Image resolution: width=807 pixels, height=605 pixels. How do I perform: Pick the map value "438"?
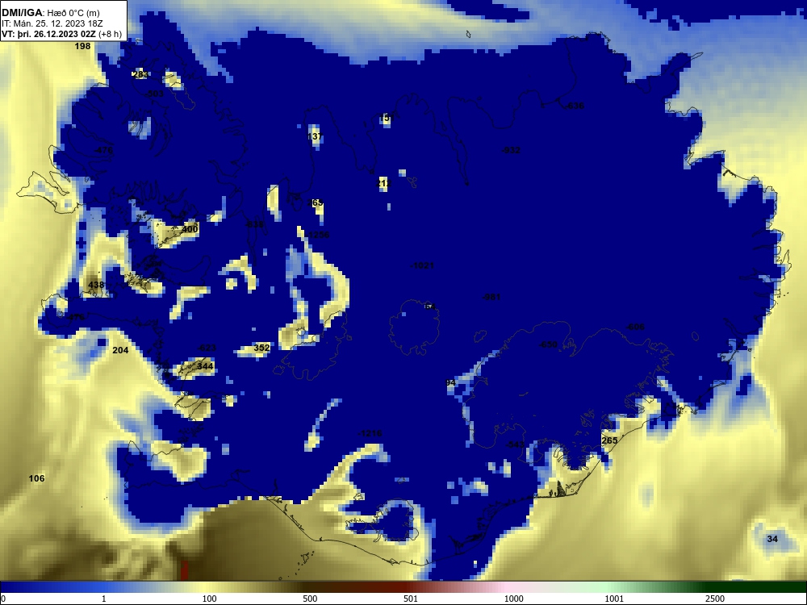point(96,285)
